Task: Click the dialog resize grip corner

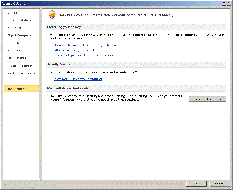Action: tap(230, 188)
